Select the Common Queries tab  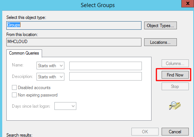click(24, 53)
